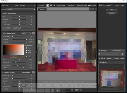
Task: Open the About menu item
Action: (x=117, y=5)
